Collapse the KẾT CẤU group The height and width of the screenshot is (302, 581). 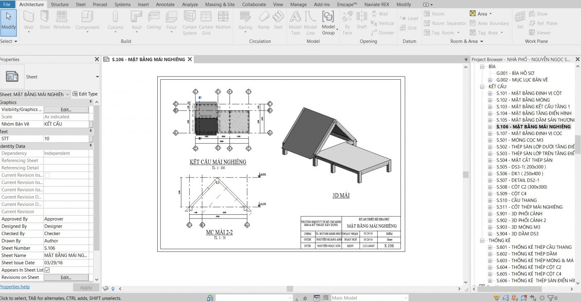[x=482, y=86]
